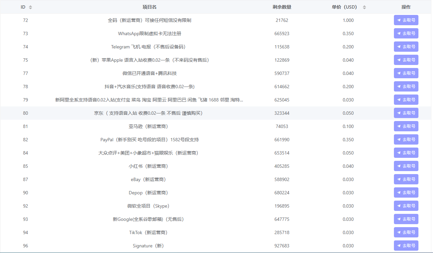Click 去取号 for 微软全项目 Skype row

pos(406,206)
